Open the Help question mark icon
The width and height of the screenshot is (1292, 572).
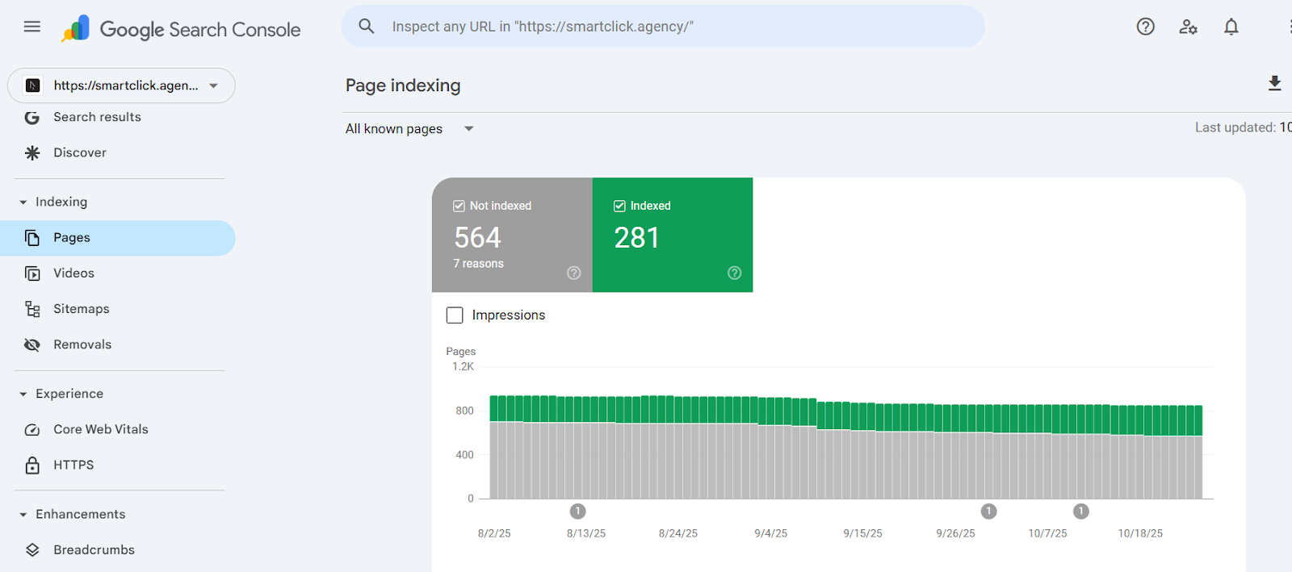[x=1145, y=27]
